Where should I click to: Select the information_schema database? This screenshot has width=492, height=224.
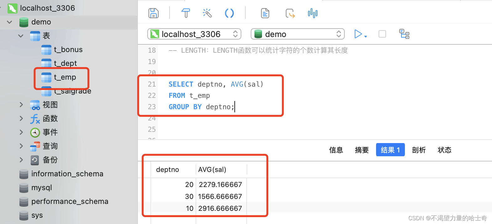pos(67,174)
